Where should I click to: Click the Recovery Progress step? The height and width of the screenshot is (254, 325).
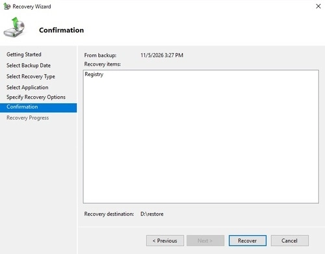28,118
